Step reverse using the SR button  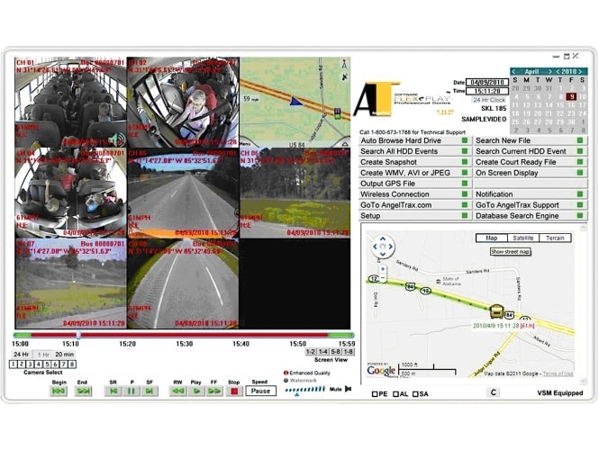coord(113,391)
